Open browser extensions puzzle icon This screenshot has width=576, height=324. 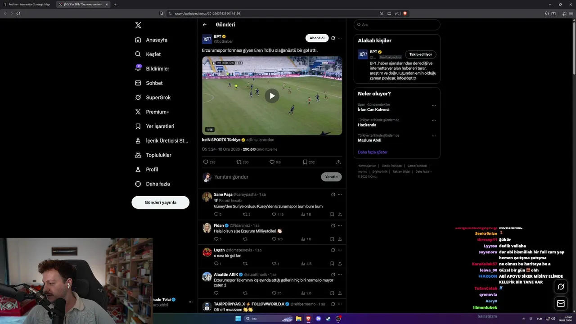(x=547, y=13)
